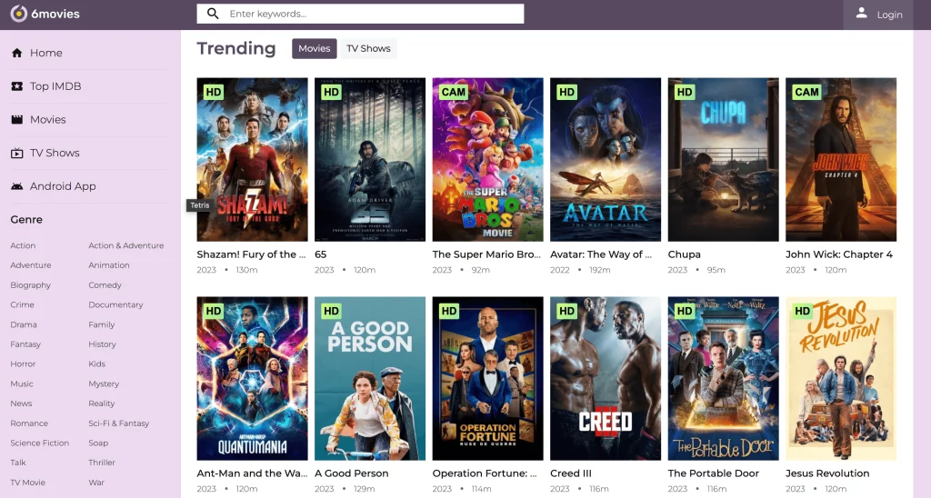Click the Top IMDB ticket icon
The image size is (931, 498).
[x=16, y=86]
